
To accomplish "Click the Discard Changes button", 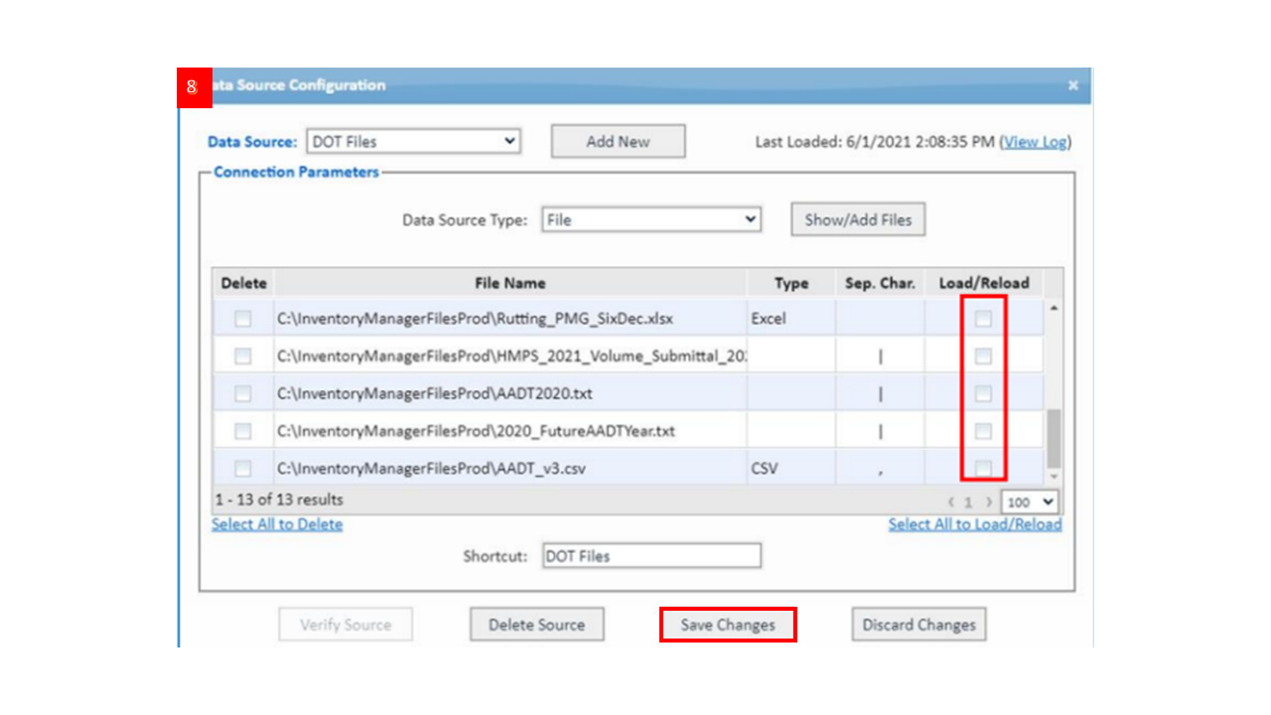I will point(918,625).
